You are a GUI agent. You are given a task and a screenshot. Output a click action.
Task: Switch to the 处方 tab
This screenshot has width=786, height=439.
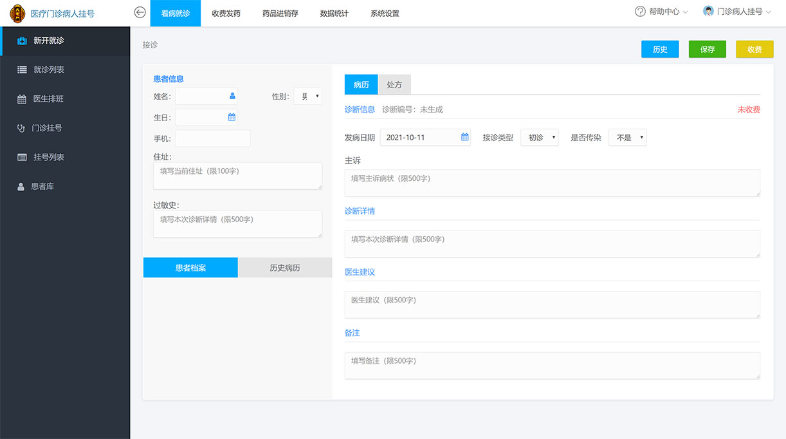tap(394, 85)
